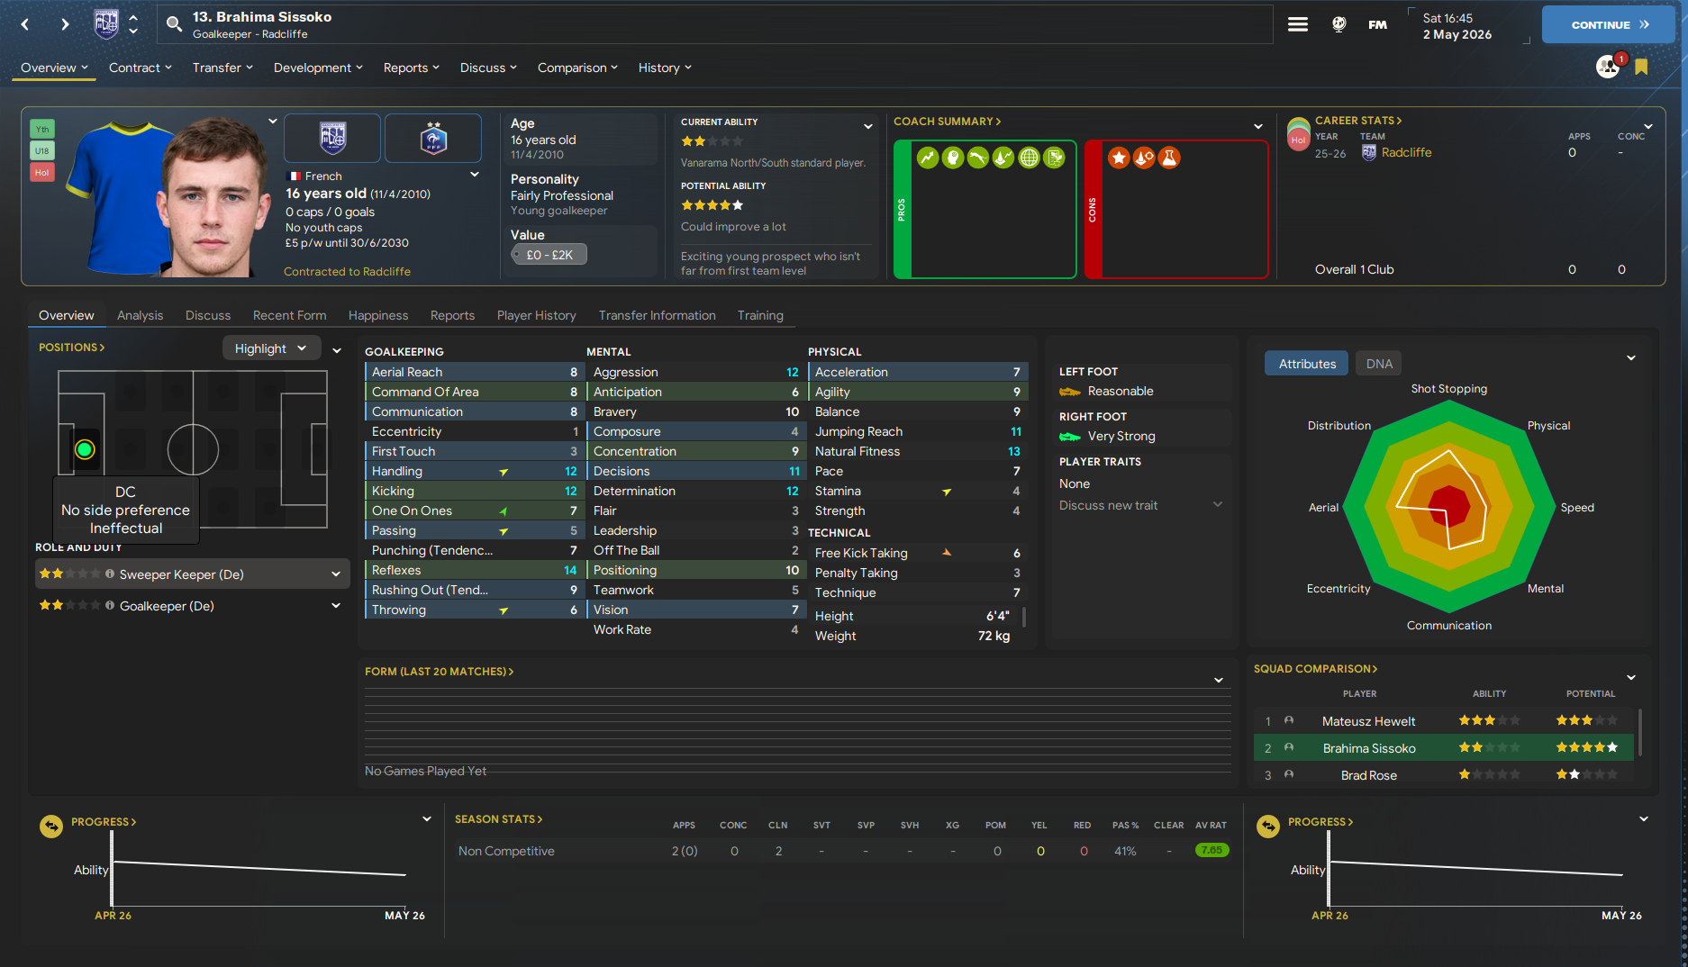This screenshot has width=1688, height=967.
Task: Open the Season Stats link
Action: coord(498,819)
